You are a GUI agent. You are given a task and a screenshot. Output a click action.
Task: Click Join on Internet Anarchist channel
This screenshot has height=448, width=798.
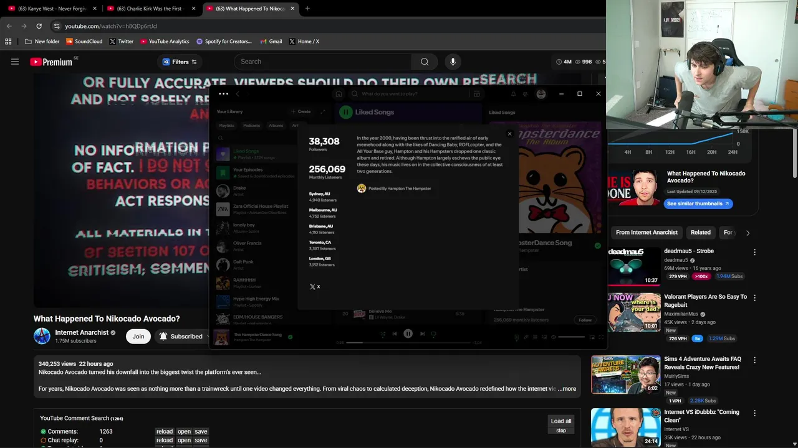(138, 337)
